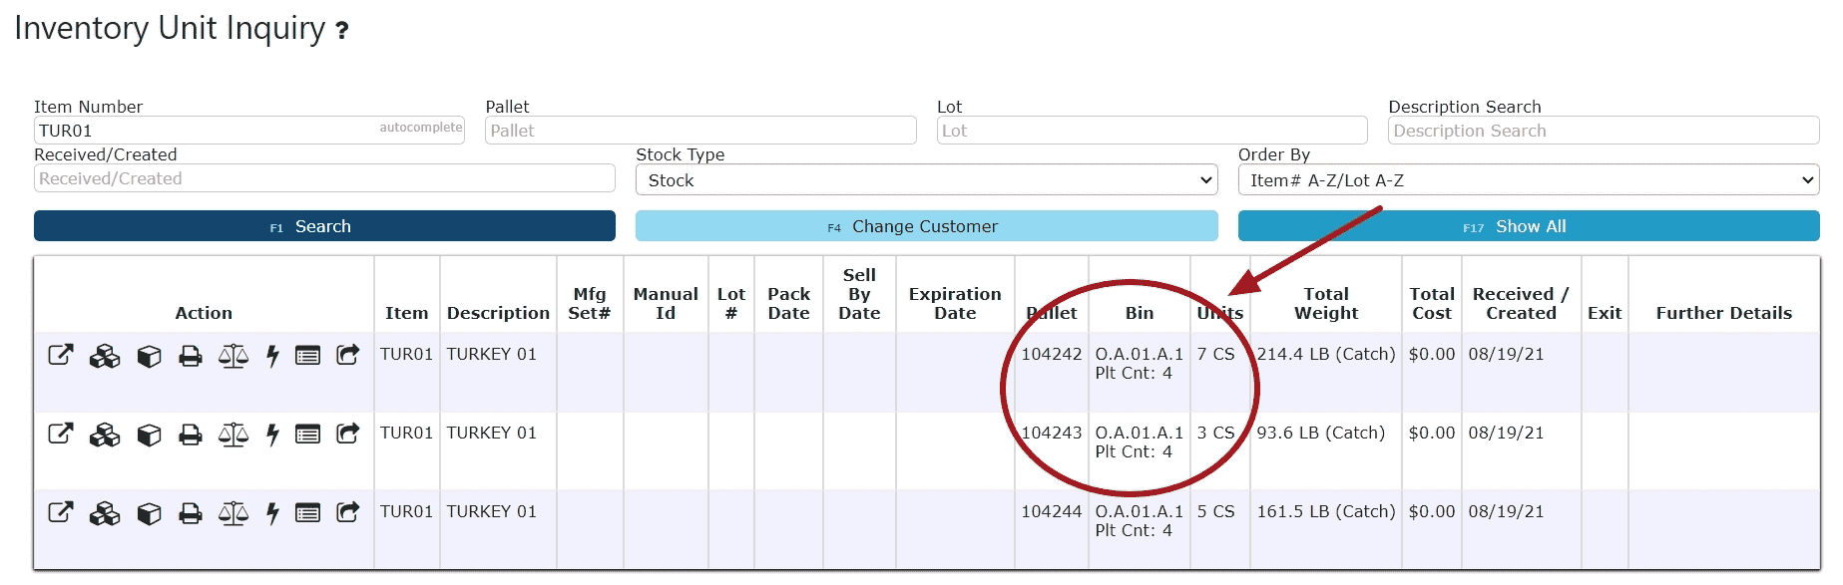Click stacked boxes icon in first row
1843x585 pixels.
105,356
